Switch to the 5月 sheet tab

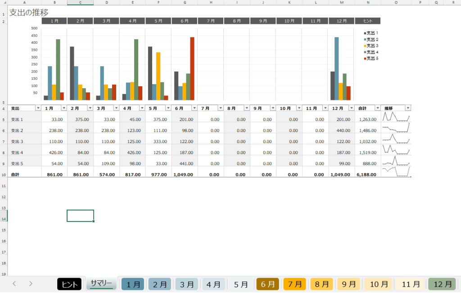click(241, 284)
